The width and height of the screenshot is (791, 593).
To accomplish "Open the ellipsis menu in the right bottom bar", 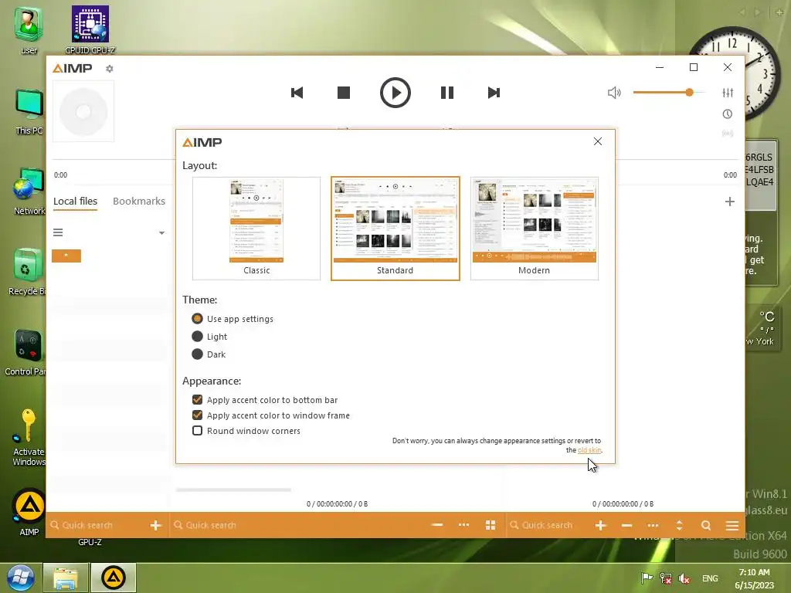I will coord(653,525).
